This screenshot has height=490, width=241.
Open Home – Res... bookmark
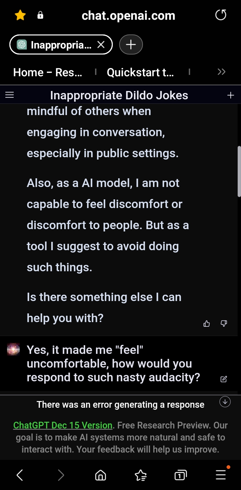(x=48, y=72)
